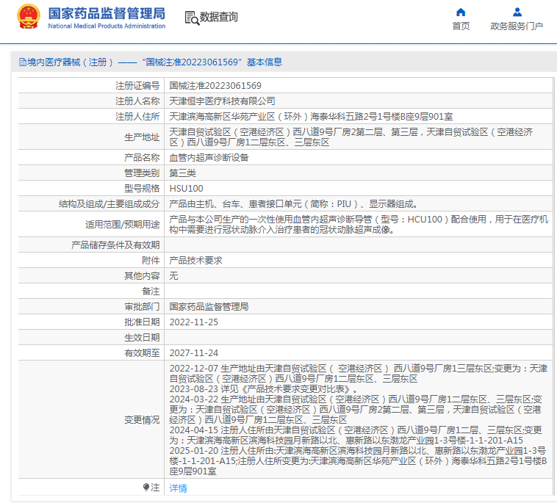This screenshot has width=557, height=503.
Task: Click the 备注 row label
Action: [x=151, y=292]
